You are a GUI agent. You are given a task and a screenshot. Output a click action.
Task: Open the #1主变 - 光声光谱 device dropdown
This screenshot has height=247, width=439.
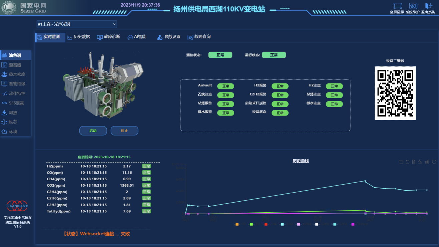77,24
